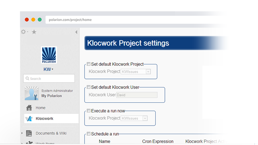The width and height of the screenshot is (258, 145).
Task: Collapse the sidebar with the left arrow
Action: [x=76, y=32]
